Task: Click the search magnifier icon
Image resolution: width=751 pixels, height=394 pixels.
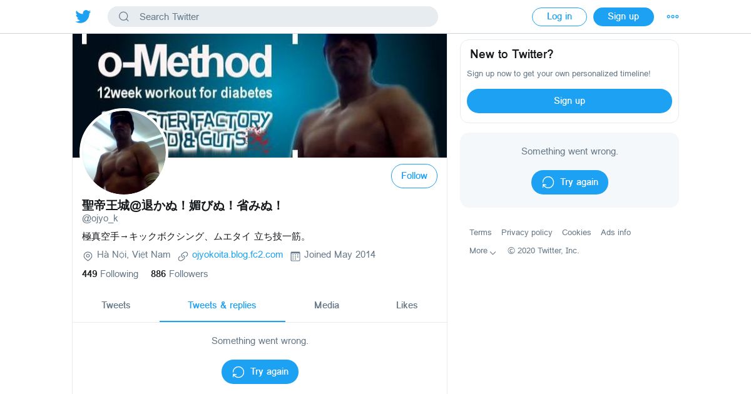Action: [124, 17]
